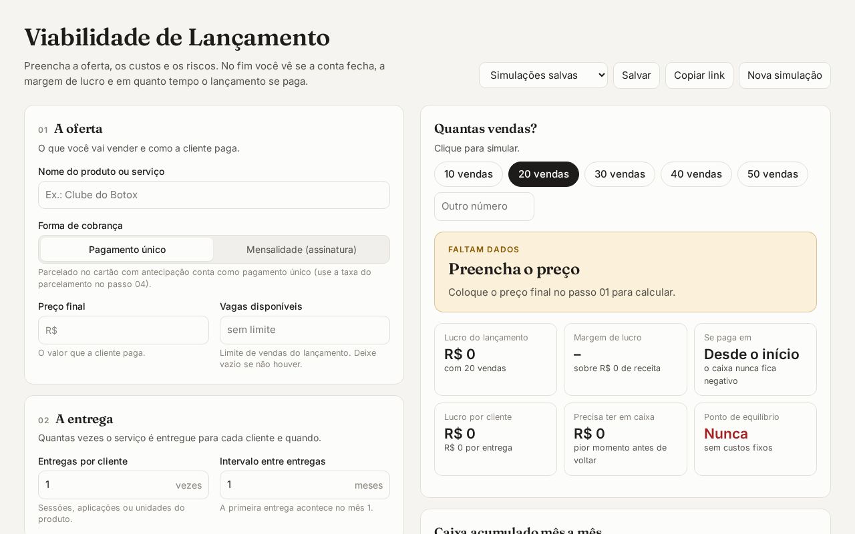Click the 'Nunca' break-even value
Screen dimensions: 855x534
726,434
